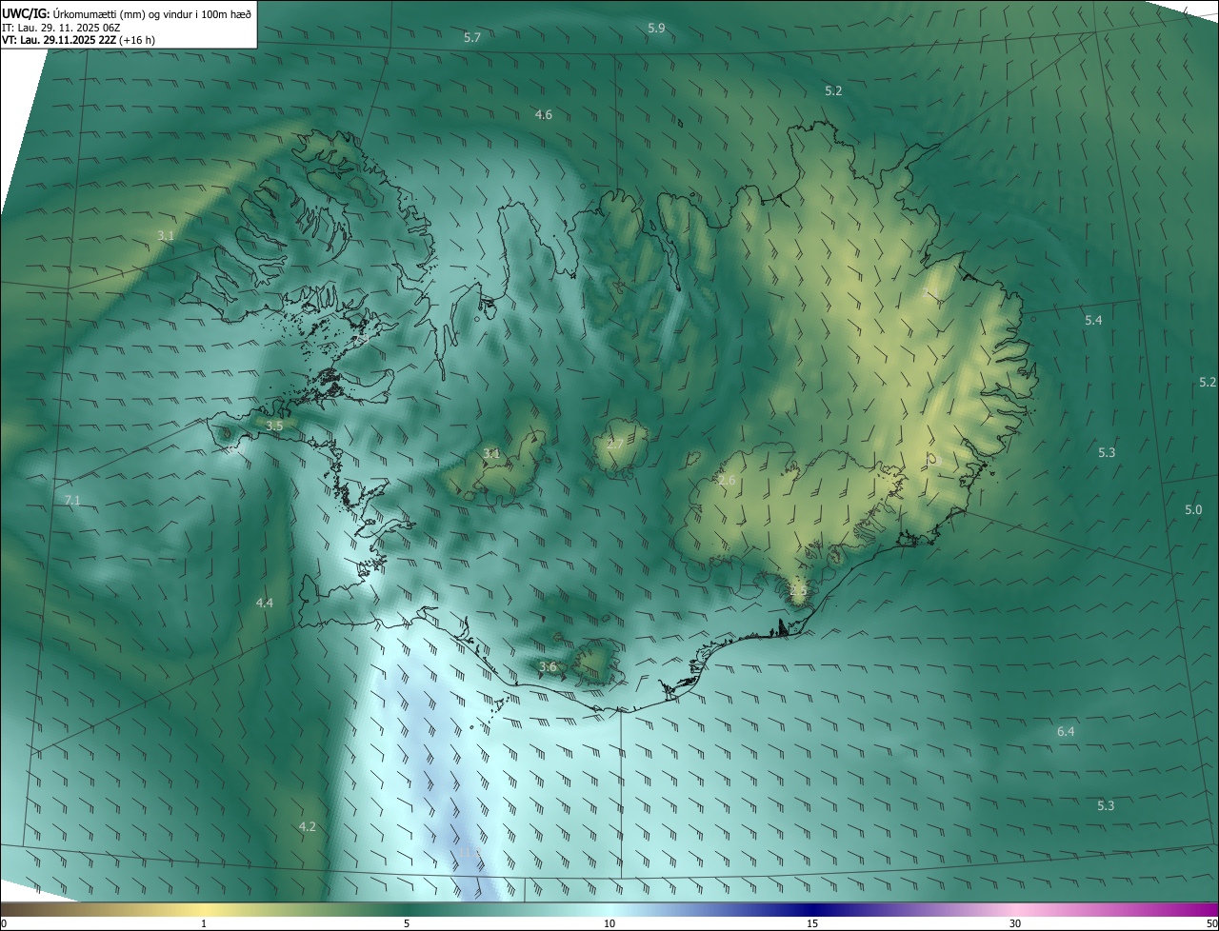
Task: Click the map value 3.6
Action: (548, 666)
